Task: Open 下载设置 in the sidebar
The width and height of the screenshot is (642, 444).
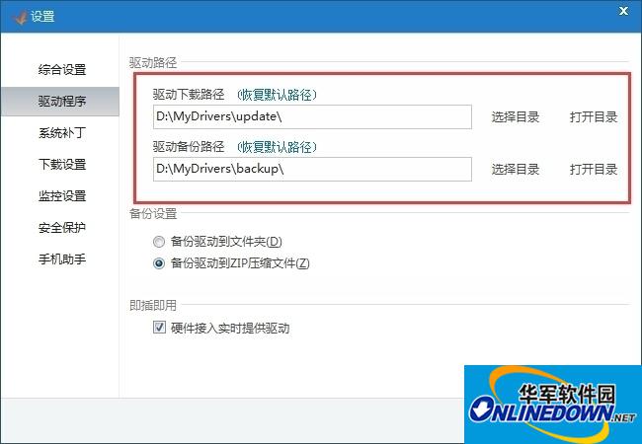Action: [x=62, y=165]
